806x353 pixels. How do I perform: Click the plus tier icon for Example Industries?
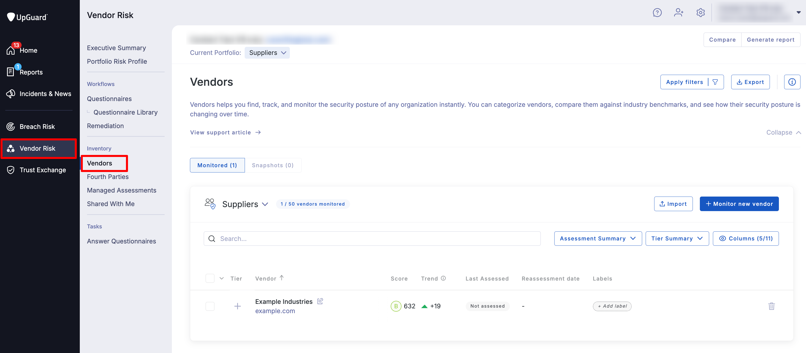pyautogui.click(x=237, y=306)
